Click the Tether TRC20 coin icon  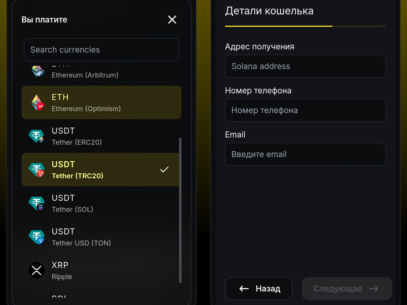click(x=36, y=170)
